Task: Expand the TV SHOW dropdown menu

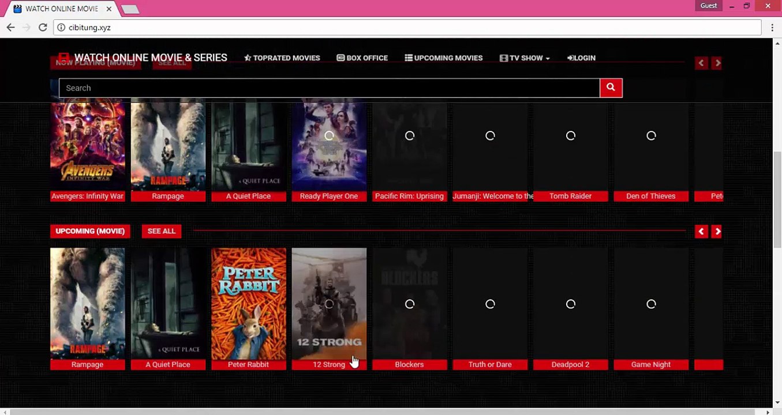Action: point(525,58)
